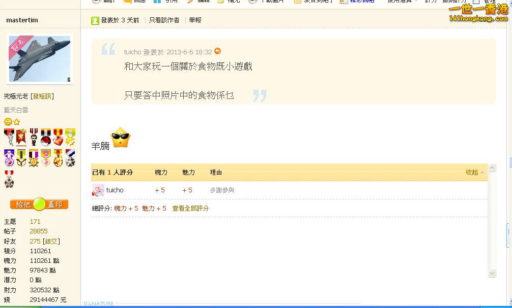
Task: Open tuicho's profile from the rating row
Action: click(115, 190)
